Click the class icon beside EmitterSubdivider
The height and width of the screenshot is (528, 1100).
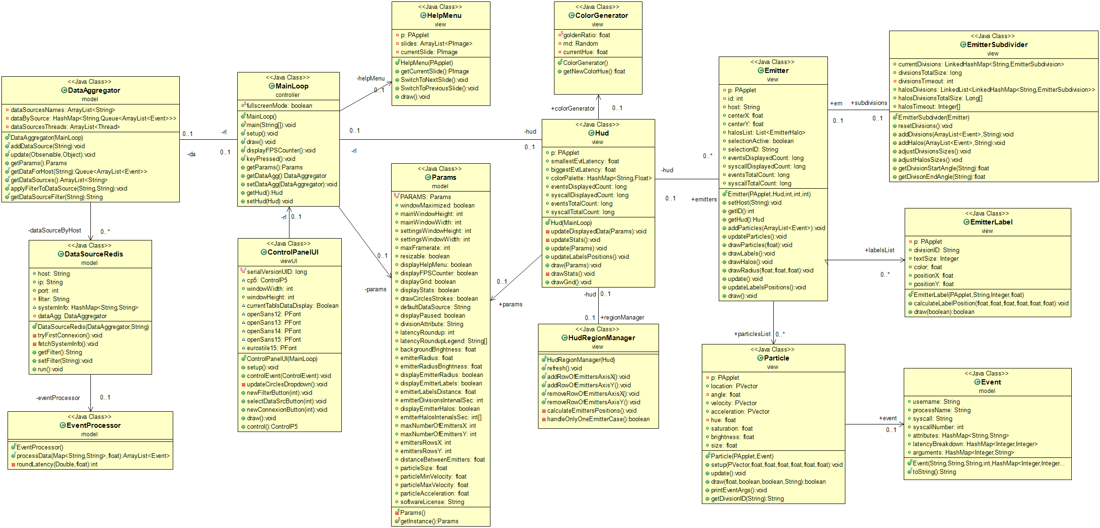pos(963,45)
